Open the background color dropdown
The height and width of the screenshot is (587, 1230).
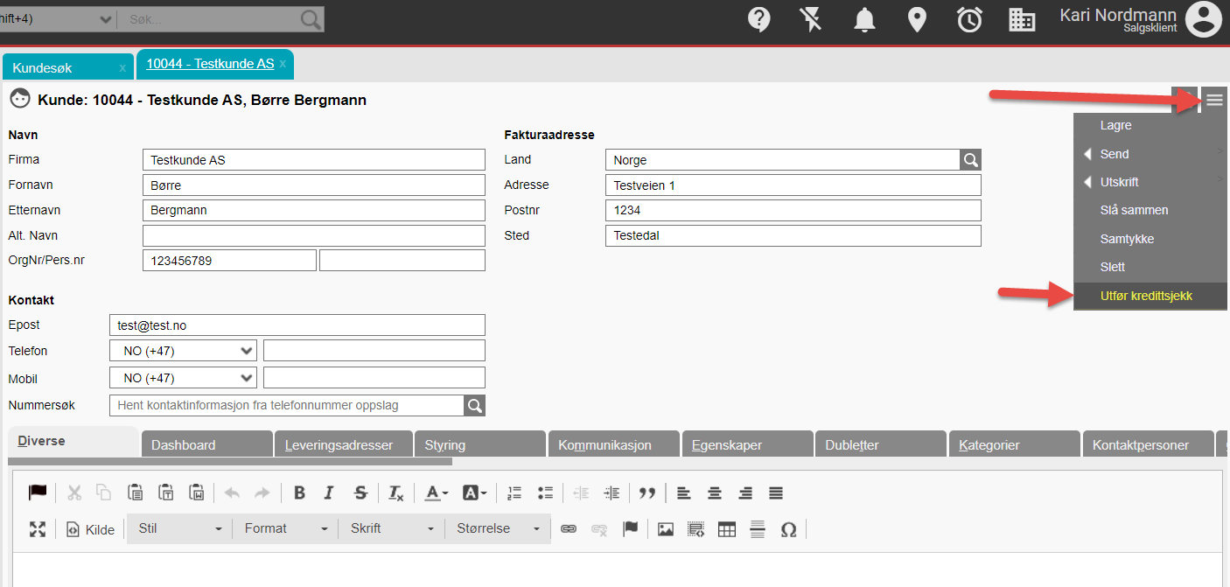tap(474, 493)
